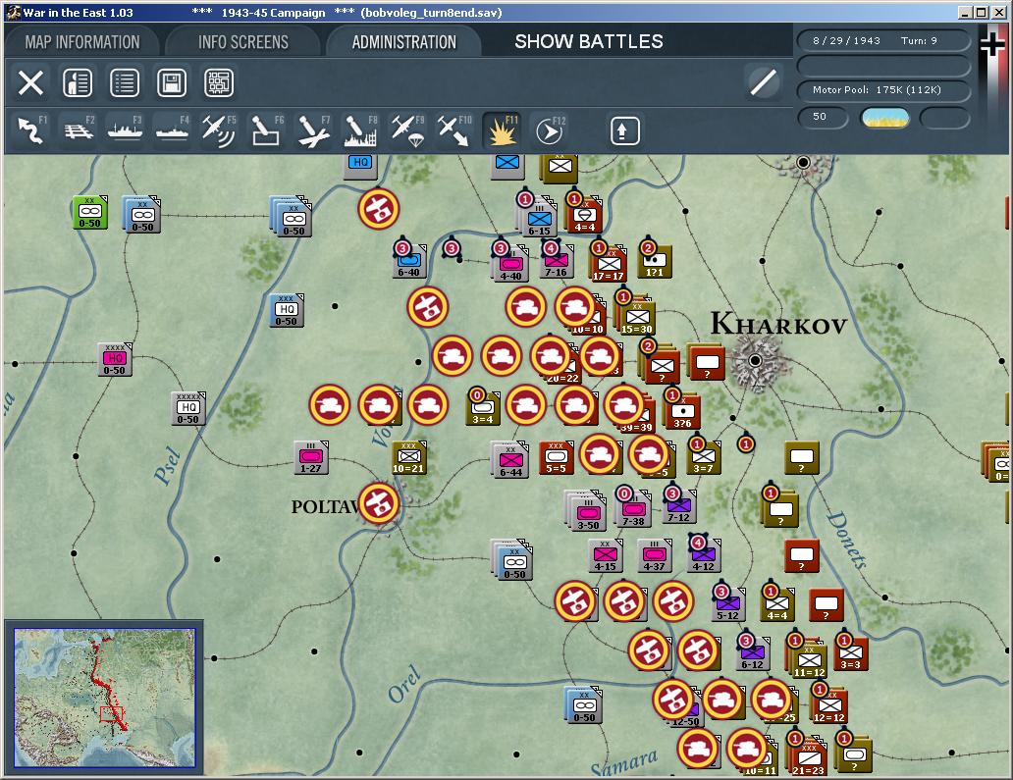The width and height of the screenshot is (1013, 780).
Task: Click the up-arrow button beside the F12 icon
Action: [x=624, y=131]
